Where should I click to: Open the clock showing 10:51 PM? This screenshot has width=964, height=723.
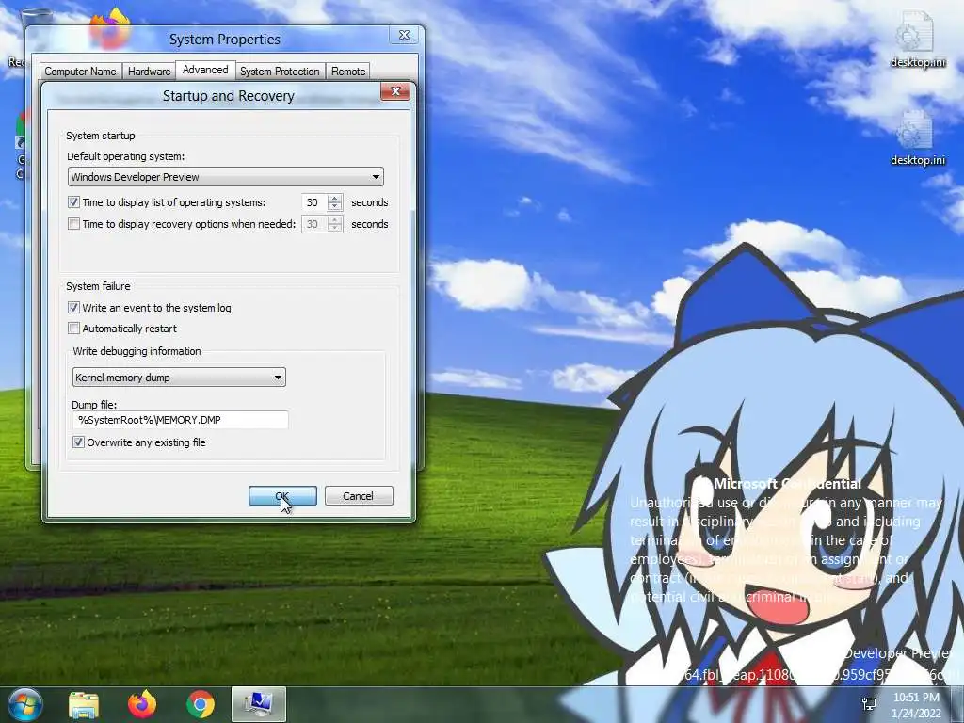[916, 698]
